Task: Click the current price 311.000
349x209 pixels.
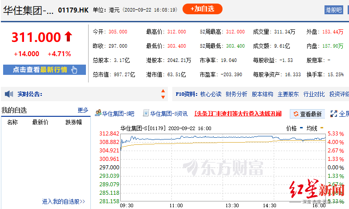Action: pyautogui.click(x=36, y=37)
